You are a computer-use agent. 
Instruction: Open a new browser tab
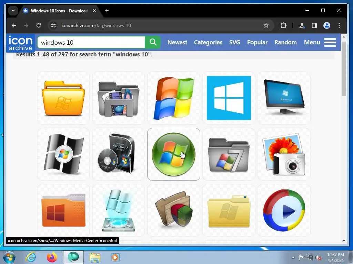pos(107,11)
